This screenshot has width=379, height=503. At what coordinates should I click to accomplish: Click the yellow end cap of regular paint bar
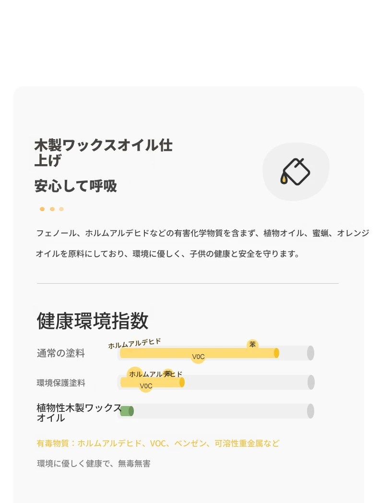(276, 353)
